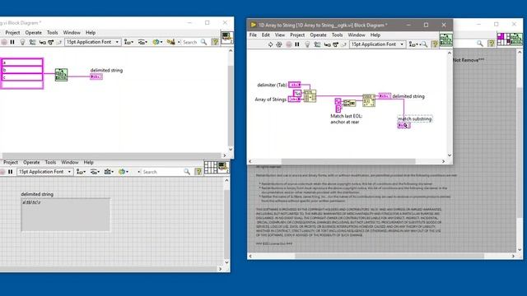Toggle Highlight Execution bulb in 1D Array window
527x296 pixels.
click(x=307, y=44)
